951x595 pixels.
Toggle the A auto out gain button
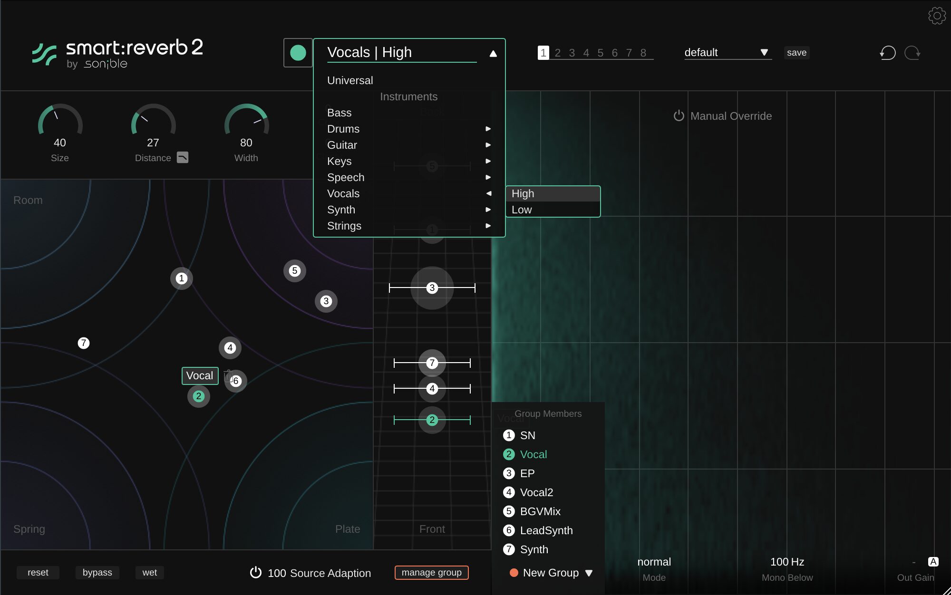coord(933,562)
